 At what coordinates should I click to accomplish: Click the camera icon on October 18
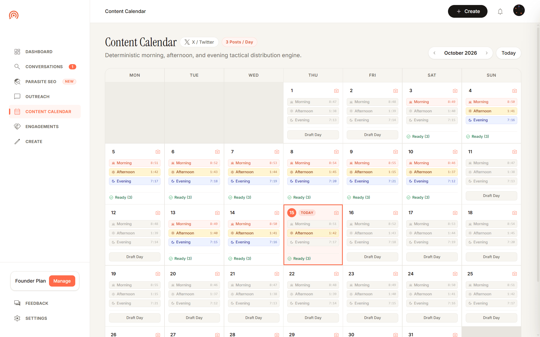click(514, 213)
